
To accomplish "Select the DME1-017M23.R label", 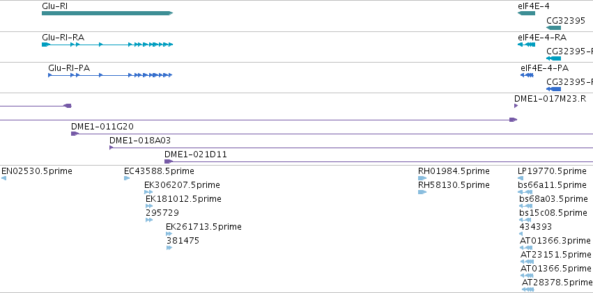I will click(550, 99).
